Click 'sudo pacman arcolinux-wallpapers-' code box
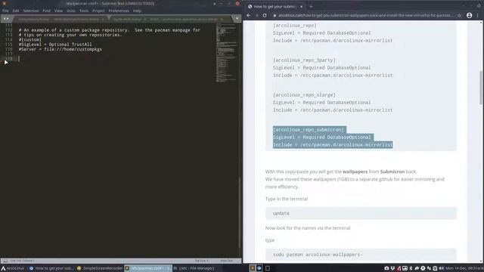484x272 pixels. click(x=361, y=255)
